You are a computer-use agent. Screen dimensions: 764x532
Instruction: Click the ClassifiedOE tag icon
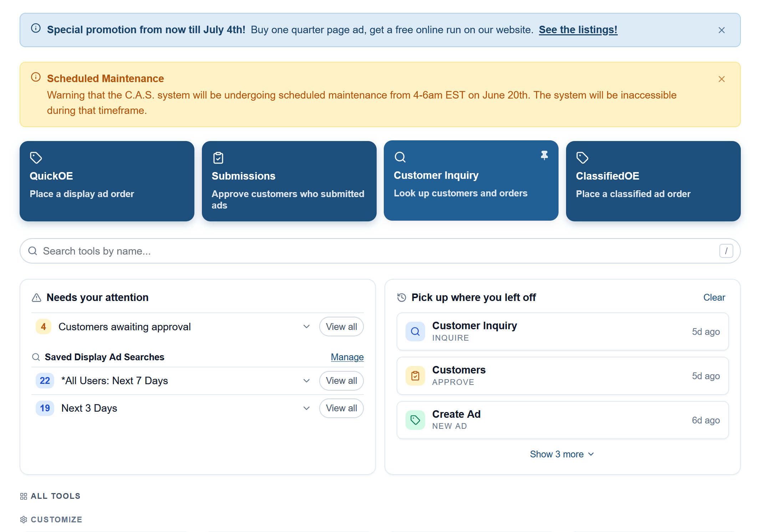click(x=582, y=158)
